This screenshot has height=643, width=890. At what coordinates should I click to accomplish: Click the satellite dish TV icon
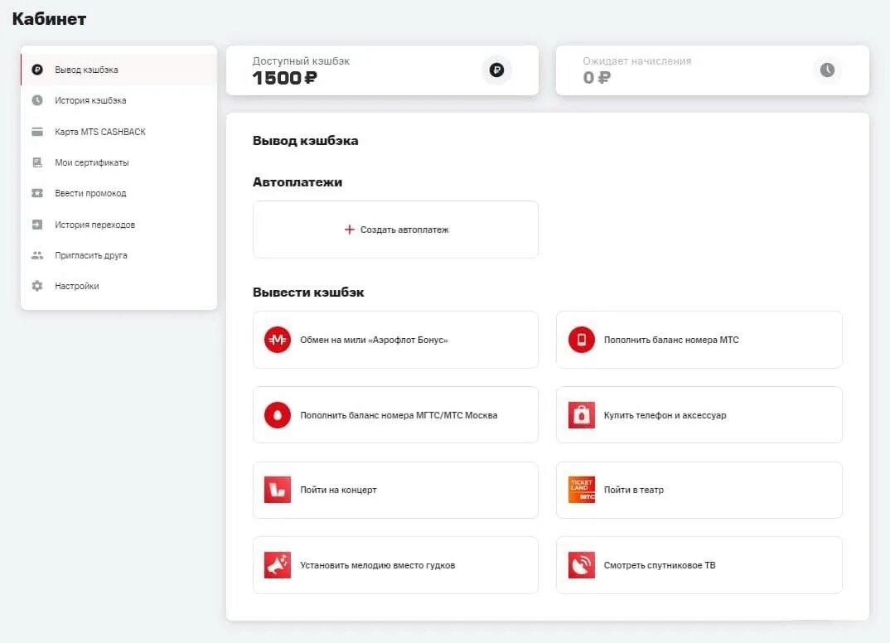[581, 565]
